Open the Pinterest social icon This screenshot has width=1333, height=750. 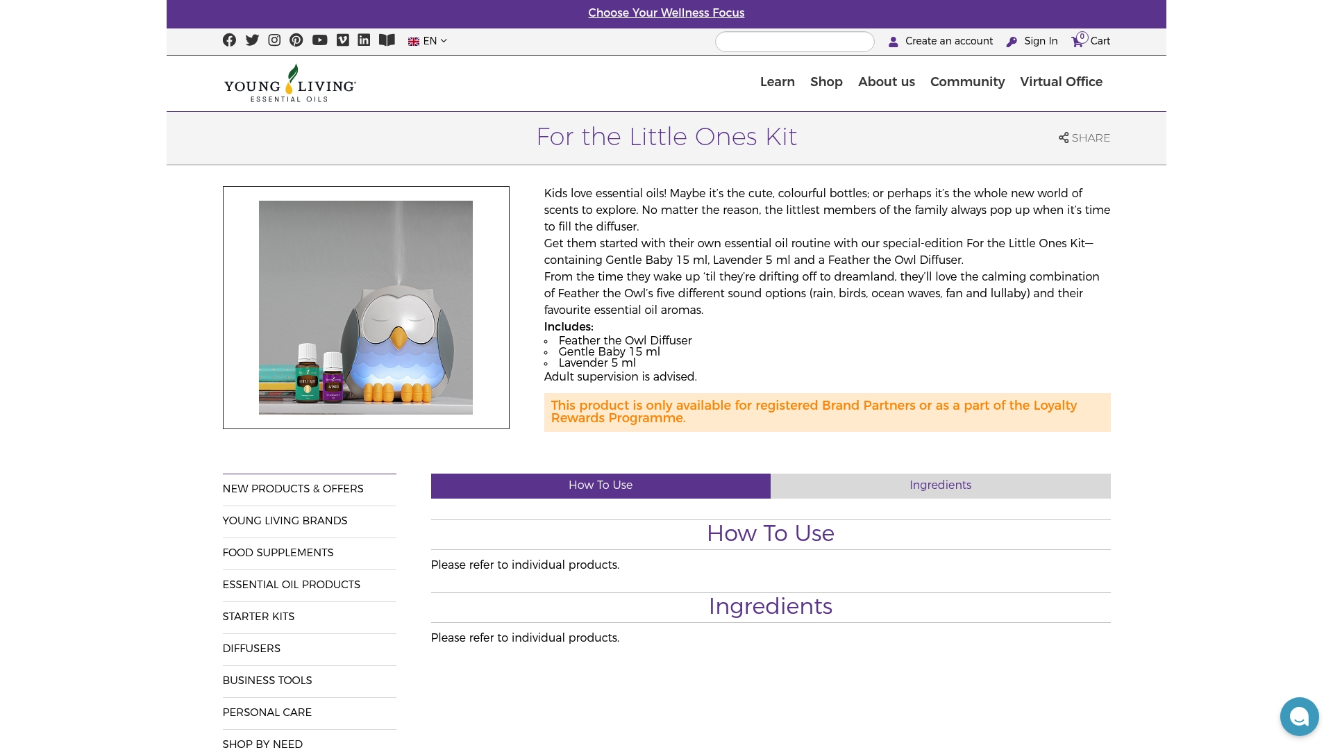click(x=296, y=40)
